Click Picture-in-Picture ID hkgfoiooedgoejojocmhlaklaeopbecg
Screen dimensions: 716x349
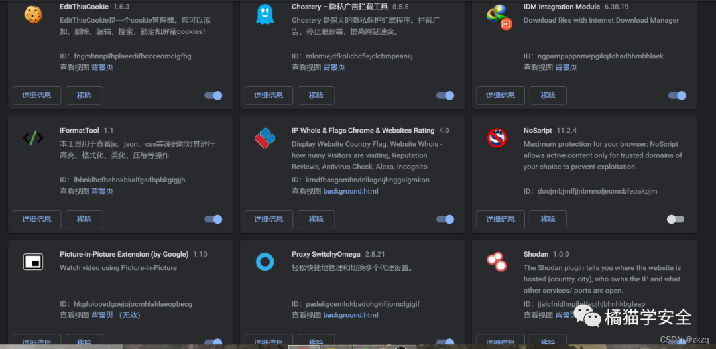[133, 304]
